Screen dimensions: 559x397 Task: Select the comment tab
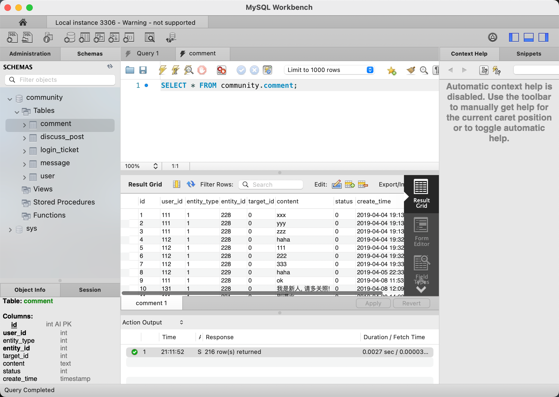[x=202, y=53]
